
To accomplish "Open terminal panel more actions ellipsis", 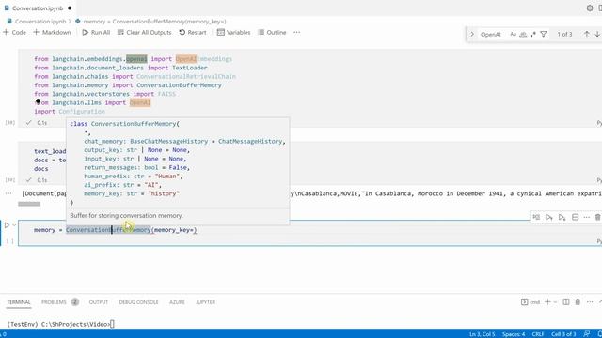I will [590, 302].
